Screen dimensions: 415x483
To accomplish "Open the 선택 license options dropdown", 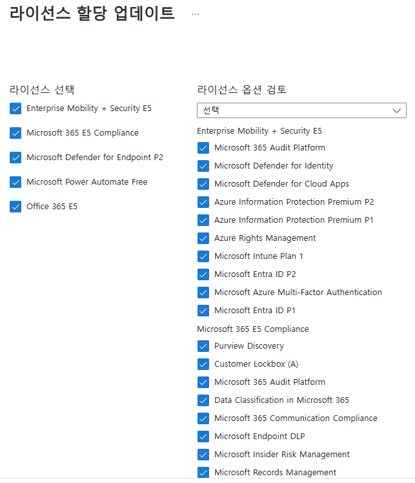I will coord(301,110).
